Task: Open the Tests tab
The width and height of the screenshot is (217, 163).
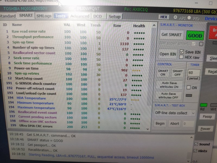Action: (60, 16)
